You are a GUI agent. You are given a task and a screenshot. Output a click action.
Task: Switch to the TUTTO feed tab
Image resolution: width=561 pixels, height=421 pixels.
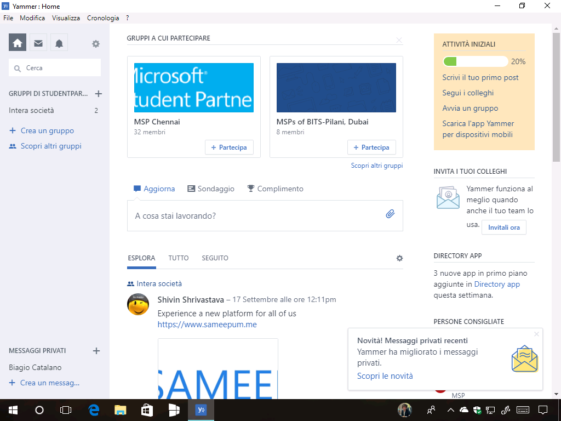point(179,258)
